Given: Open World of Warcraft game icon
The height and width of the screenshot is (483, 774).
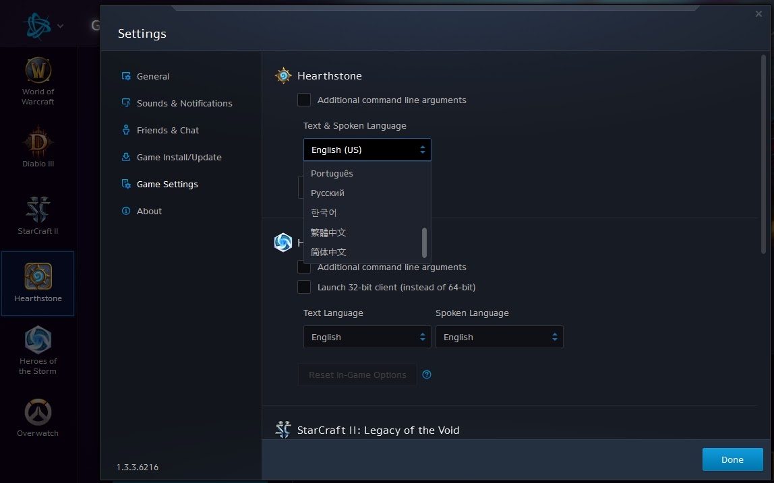Looking at the screenshot, I should click(38, 81).
